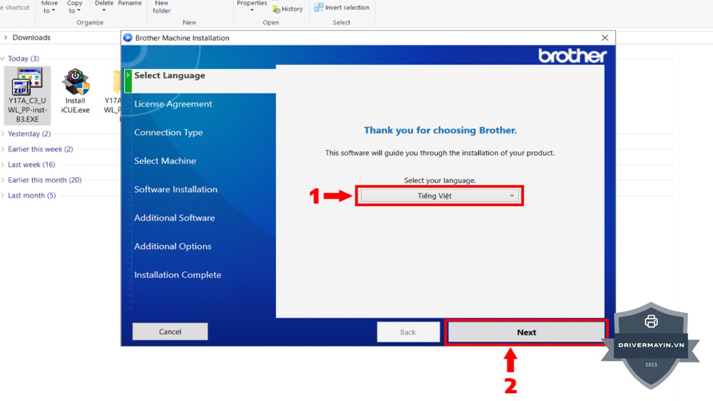Expand the Last month (5) group

[x=3, y=195]
